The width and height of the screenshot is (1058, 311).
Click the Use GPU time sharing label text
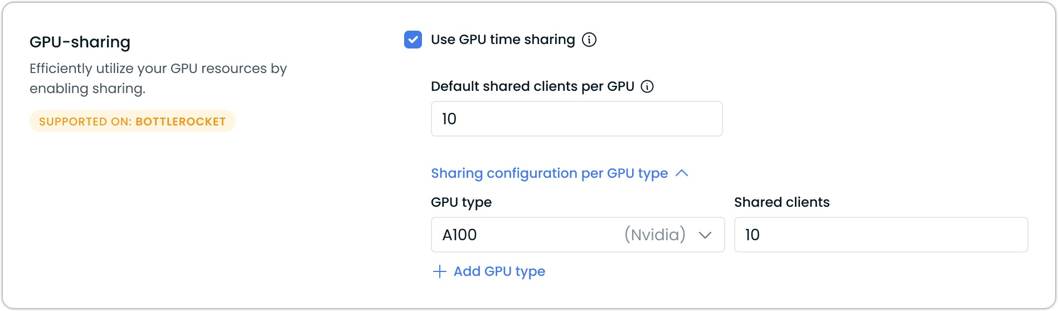tap(503, 40)
